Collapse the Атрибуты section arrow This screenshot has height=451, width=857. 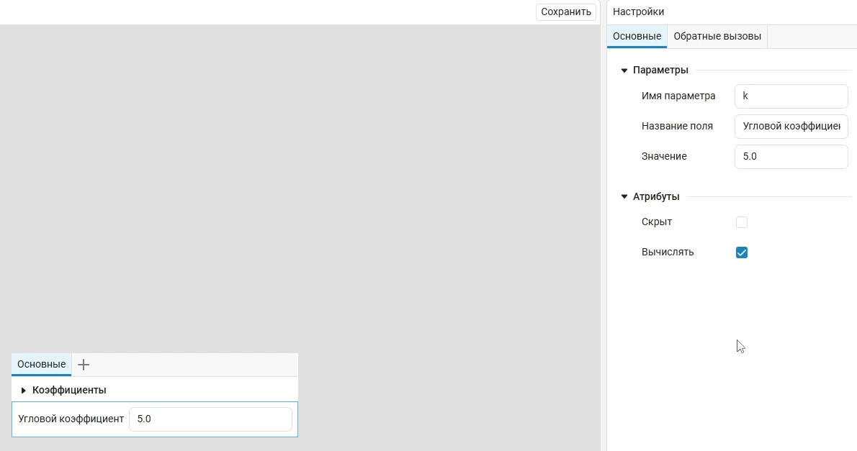624,197
